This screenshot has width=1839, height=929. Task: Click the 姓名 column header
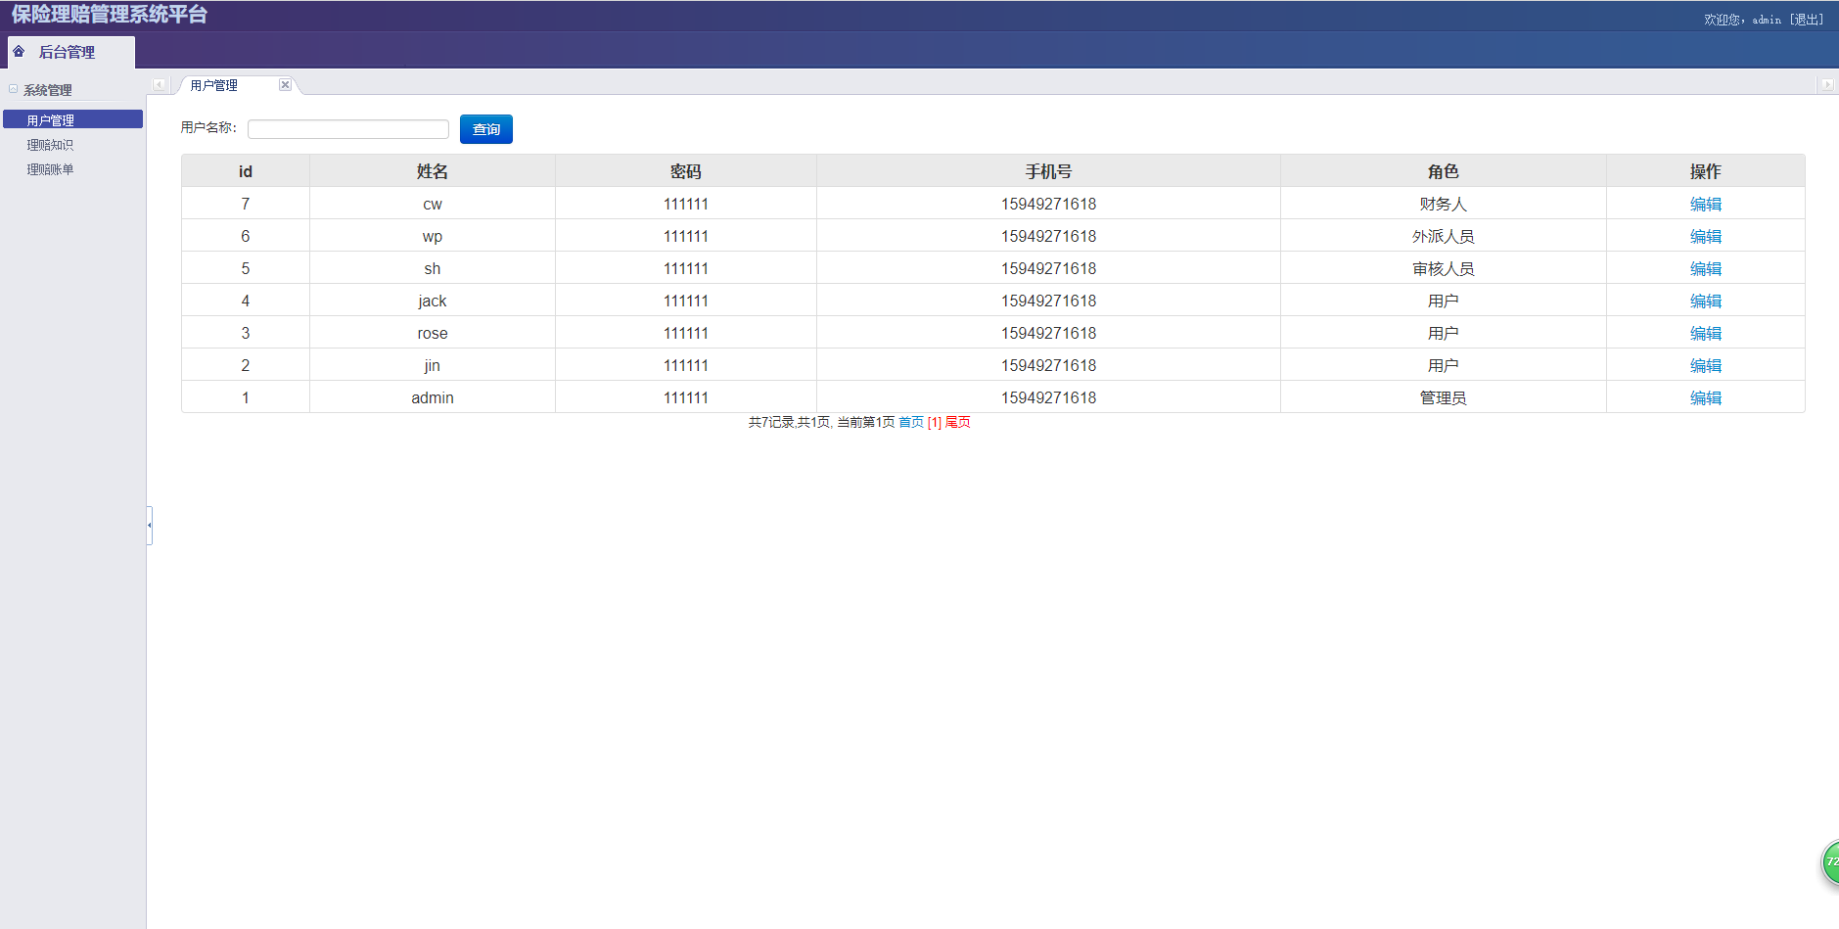click(x=433, y=171)
